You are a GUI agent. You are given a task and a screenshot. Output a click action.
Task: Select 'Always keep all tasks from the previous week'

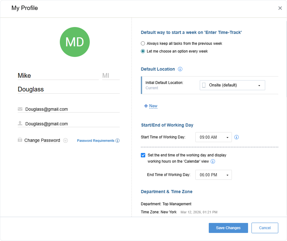143,43
